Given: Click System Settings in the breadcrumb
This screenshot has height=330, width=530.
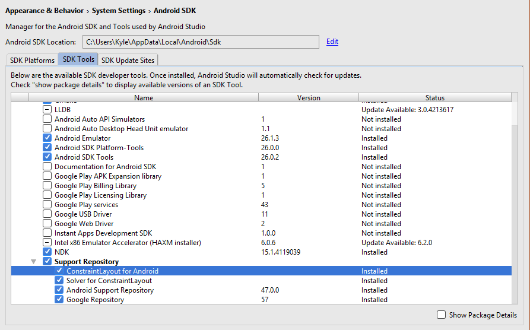Looking at the screenshot, I should pyautogui.click(x=119, y=11).
